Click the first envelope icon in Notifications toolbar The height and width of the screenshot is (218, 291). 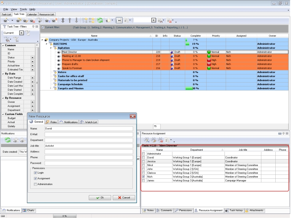click(x=16, y=140)
